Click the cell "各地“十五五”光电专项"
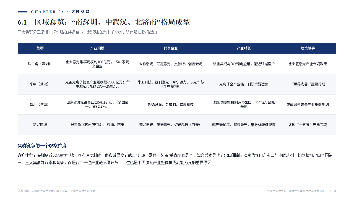354x199 pixels. pyautogui.click(x=308, y=125)
